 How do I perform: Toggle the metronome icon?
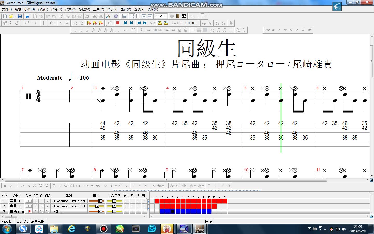pos(160,23)
